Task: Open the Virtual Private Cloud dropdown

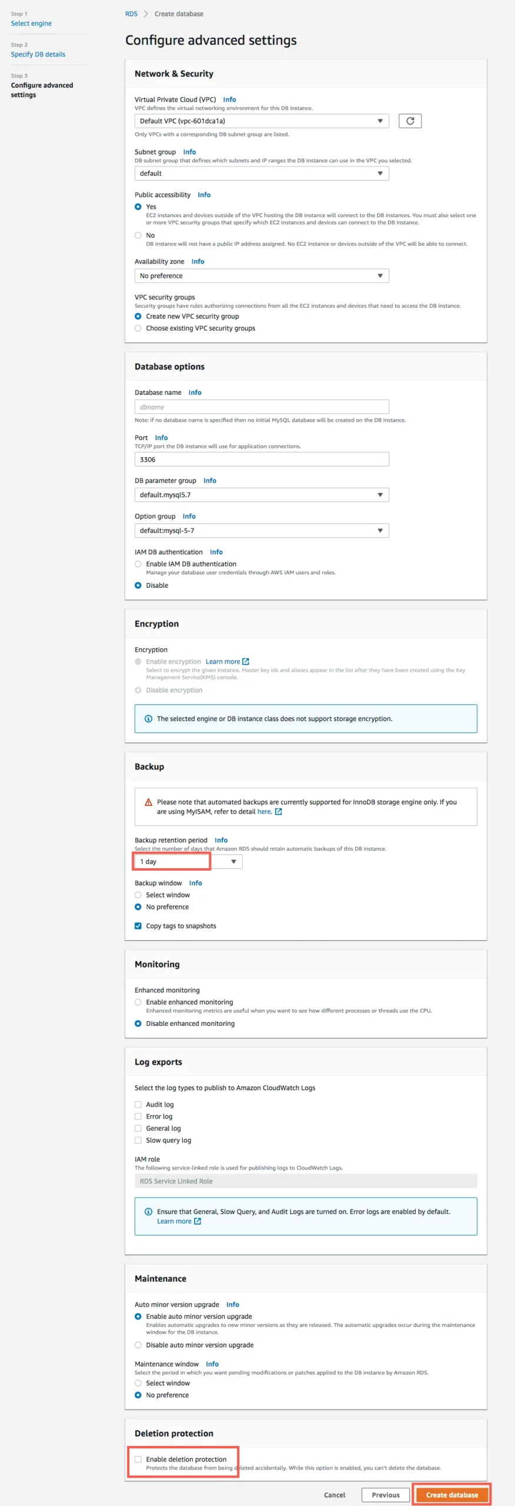Action: click(x=262, y=121)
